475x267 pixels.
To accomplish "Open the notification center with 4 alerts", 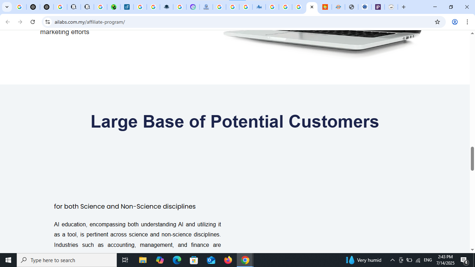I will pyautogui.click(x=464, y=260).
